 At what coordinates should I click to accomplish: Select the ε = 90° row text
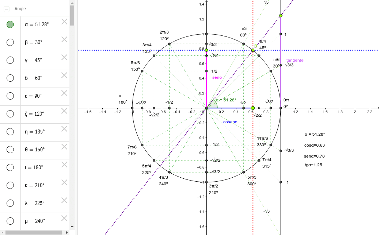pyautogui.click(x=33, y=96)
